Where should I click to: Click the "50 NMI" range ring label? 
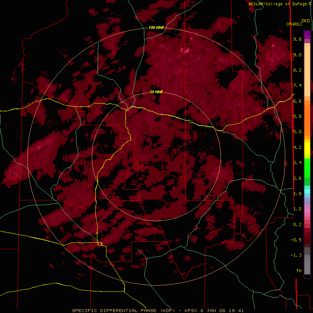pos(156,92)
